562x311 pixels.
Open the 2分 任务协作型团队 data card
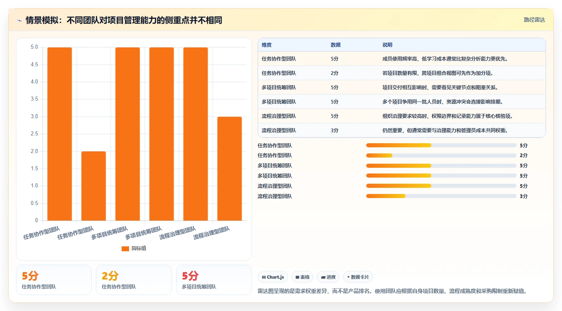(134, 280)
